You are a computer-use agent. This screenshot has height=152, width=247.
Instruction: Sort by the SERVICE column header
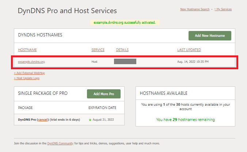pos(98,50)
